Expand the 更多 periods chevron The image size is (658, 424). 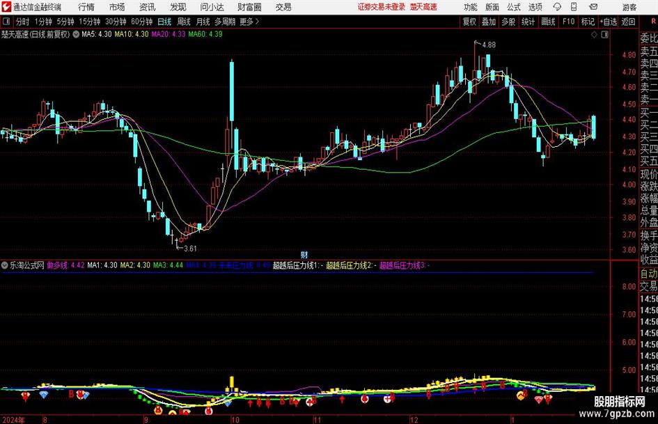pos(257,22)
